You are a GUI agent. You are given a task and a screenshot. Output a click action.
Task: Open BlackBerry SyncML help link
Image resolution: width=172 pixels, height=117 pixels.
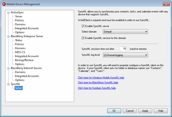(x=98, y=83)
